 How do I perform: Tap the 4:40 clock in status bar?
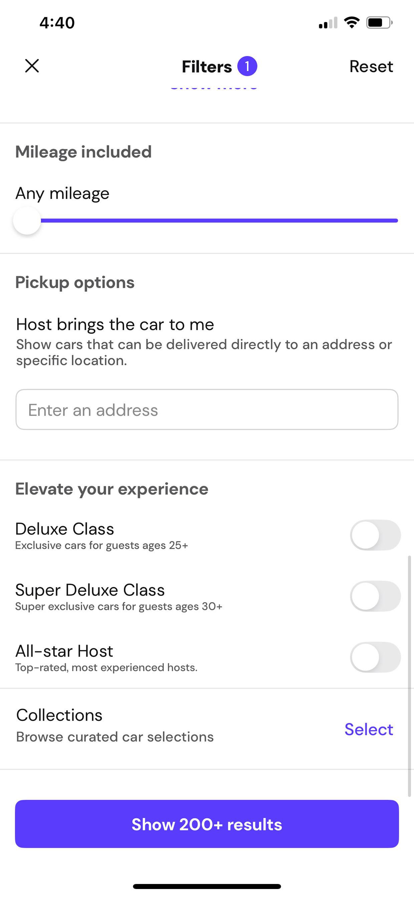57,23
